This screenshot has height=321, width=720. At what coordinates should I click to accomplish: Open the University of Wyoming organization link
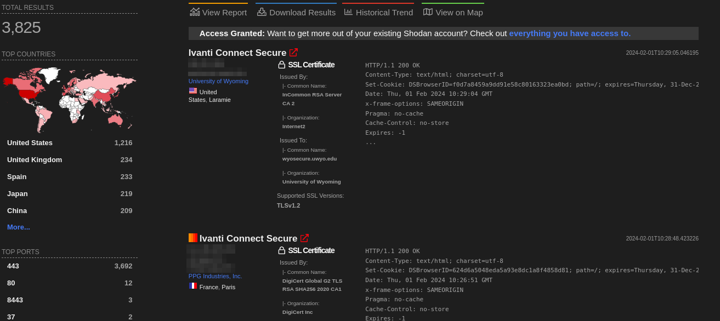[x=218, y=81]
